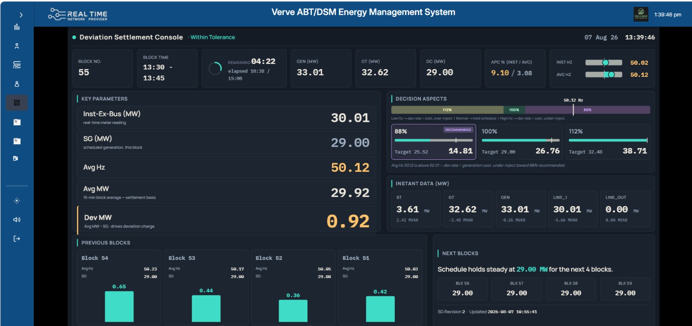Click the GT (MW) 32.62 header tile
692x326 pixels.
386,68
